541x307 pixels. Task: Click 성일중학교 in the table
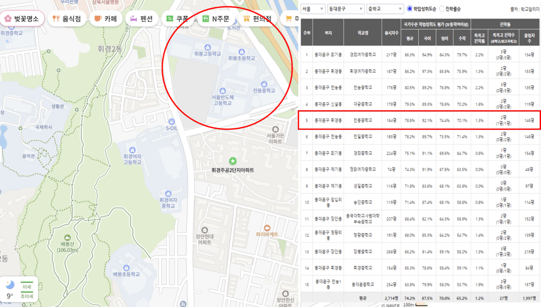coord(362,186)
